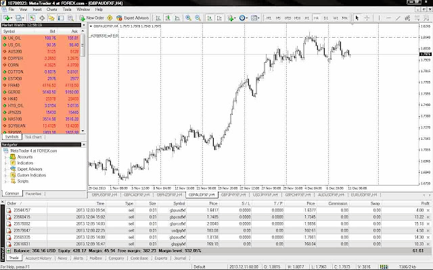Open the Charts menu
Image resolution: width=433 pixels, height=270 pixels.
coord(51,9)
